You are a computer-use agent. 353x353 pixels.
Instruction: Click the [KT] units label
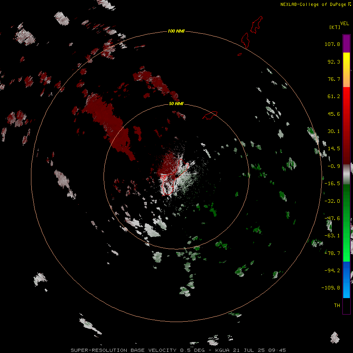[x=335, y=27]
